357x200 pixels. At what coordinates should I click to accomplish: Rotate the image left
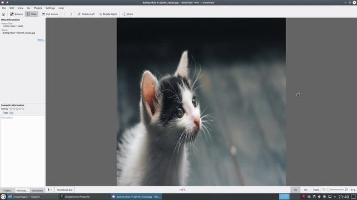(86, 14)
